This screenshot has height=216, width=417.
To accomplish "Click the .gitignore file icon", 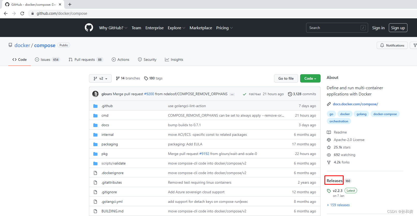I will point(95,192).
